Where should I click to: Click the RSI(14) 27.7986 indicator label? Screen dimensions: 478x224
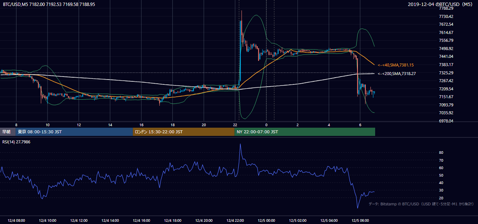(x=16, y=142)
